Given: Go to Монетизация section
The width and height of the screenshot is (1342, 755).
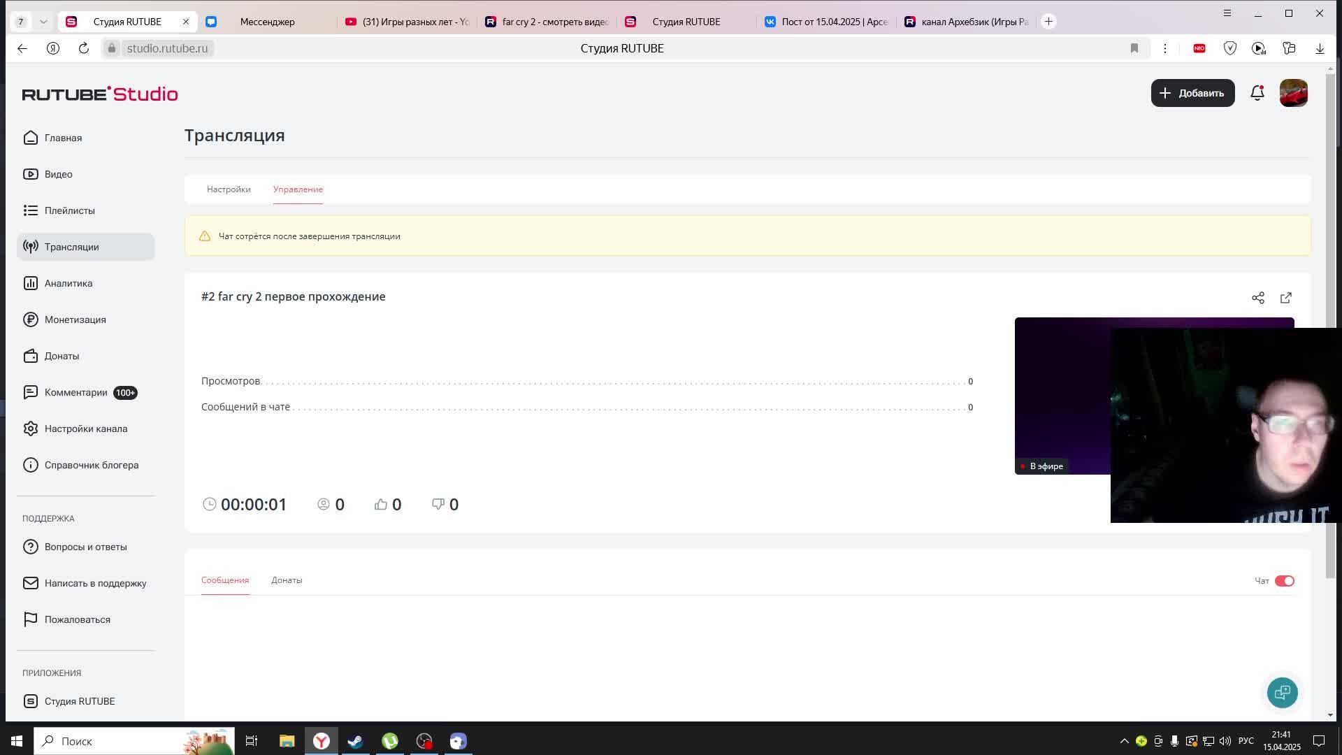Looking at the screenshot, I should (75, 319).
